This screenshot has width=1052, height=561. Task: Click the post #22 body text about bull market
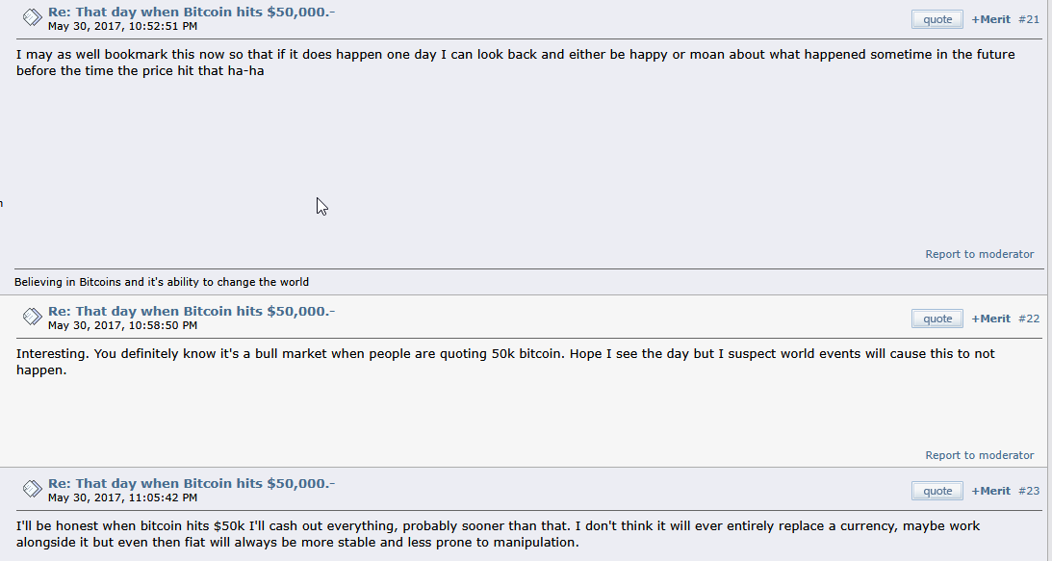click(x=505, y=362)
